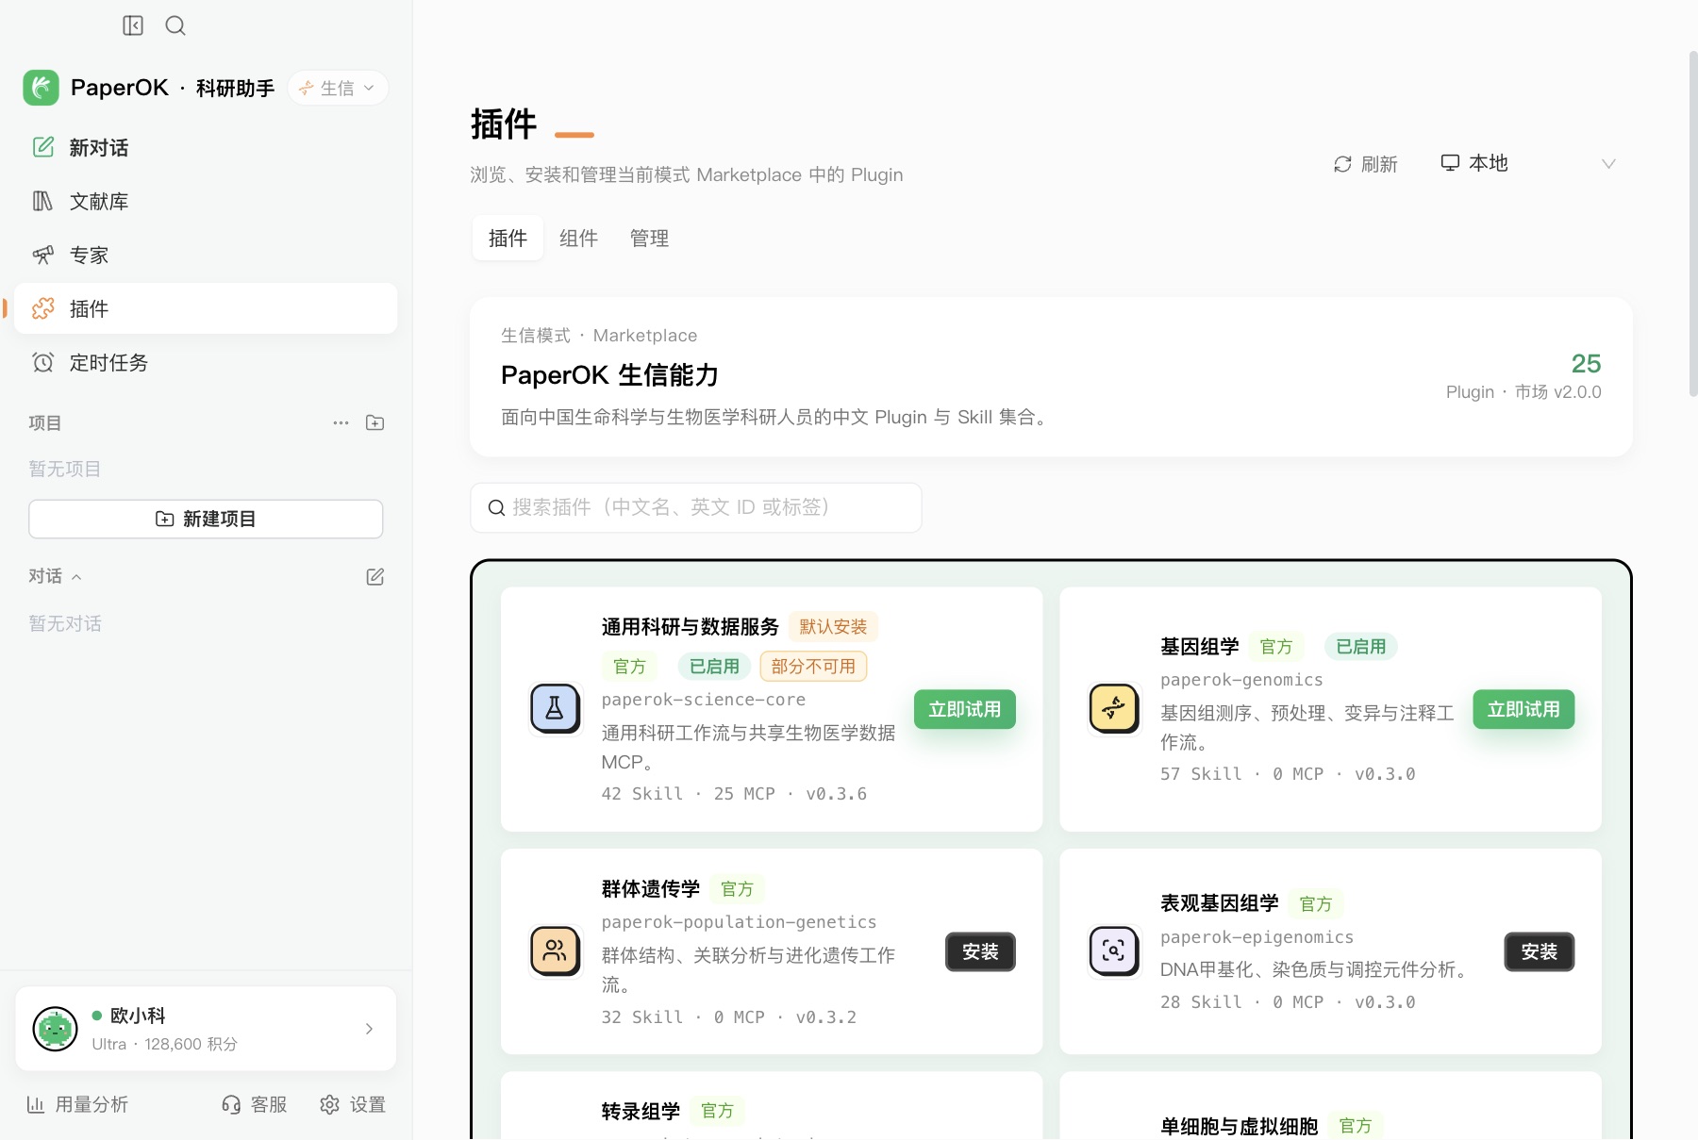Switch to the 组件 tab
Screen dimensions: 1698x1140
pyautogui.click(x=578, y=239)
